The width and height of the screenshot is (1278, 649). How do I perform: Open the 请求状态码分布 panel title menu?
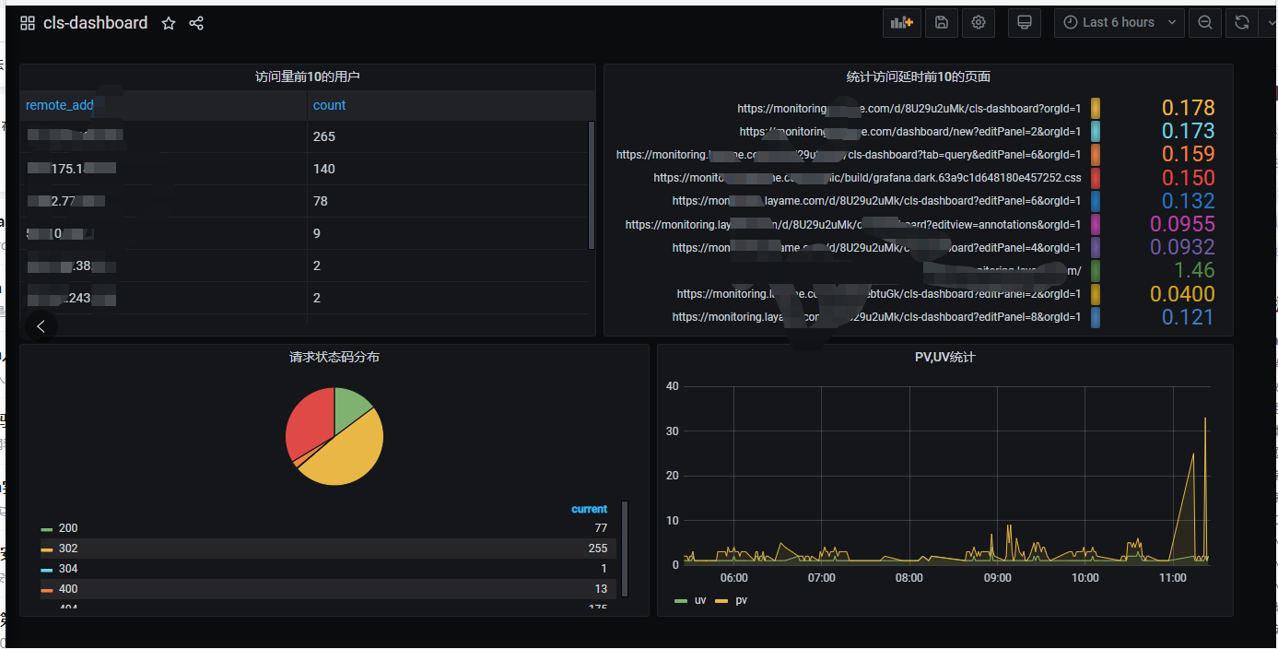tap(334, 357)
